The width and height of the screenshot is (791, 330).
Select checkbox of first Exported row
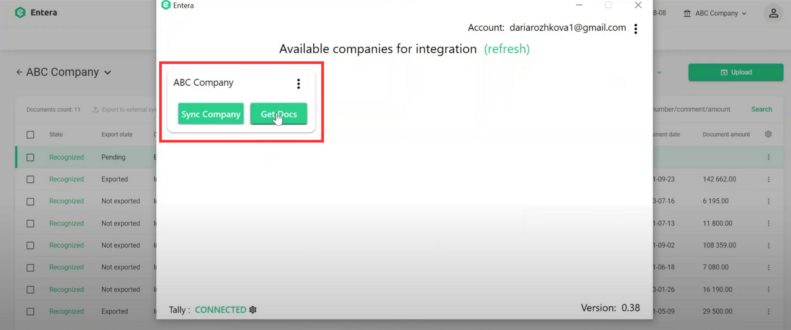(x=31, y=179)
